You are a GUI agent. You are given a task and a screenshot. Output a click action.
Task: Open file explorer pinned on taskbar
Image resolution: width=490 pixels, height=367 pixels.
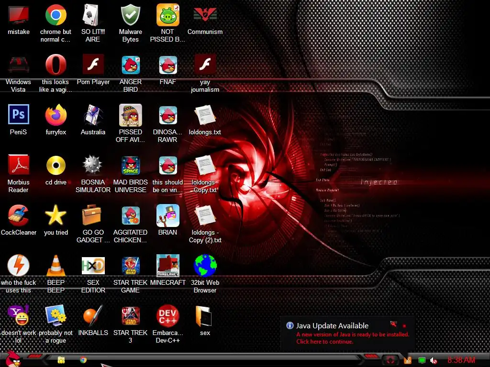click(61, 360)
